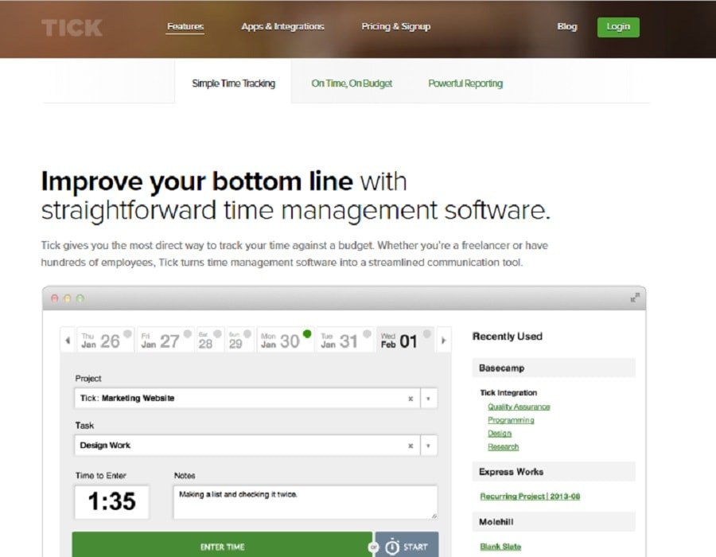This screenshot has height=557, width=716.
Task: Open Apps & Integrations page
Action: 282,26
